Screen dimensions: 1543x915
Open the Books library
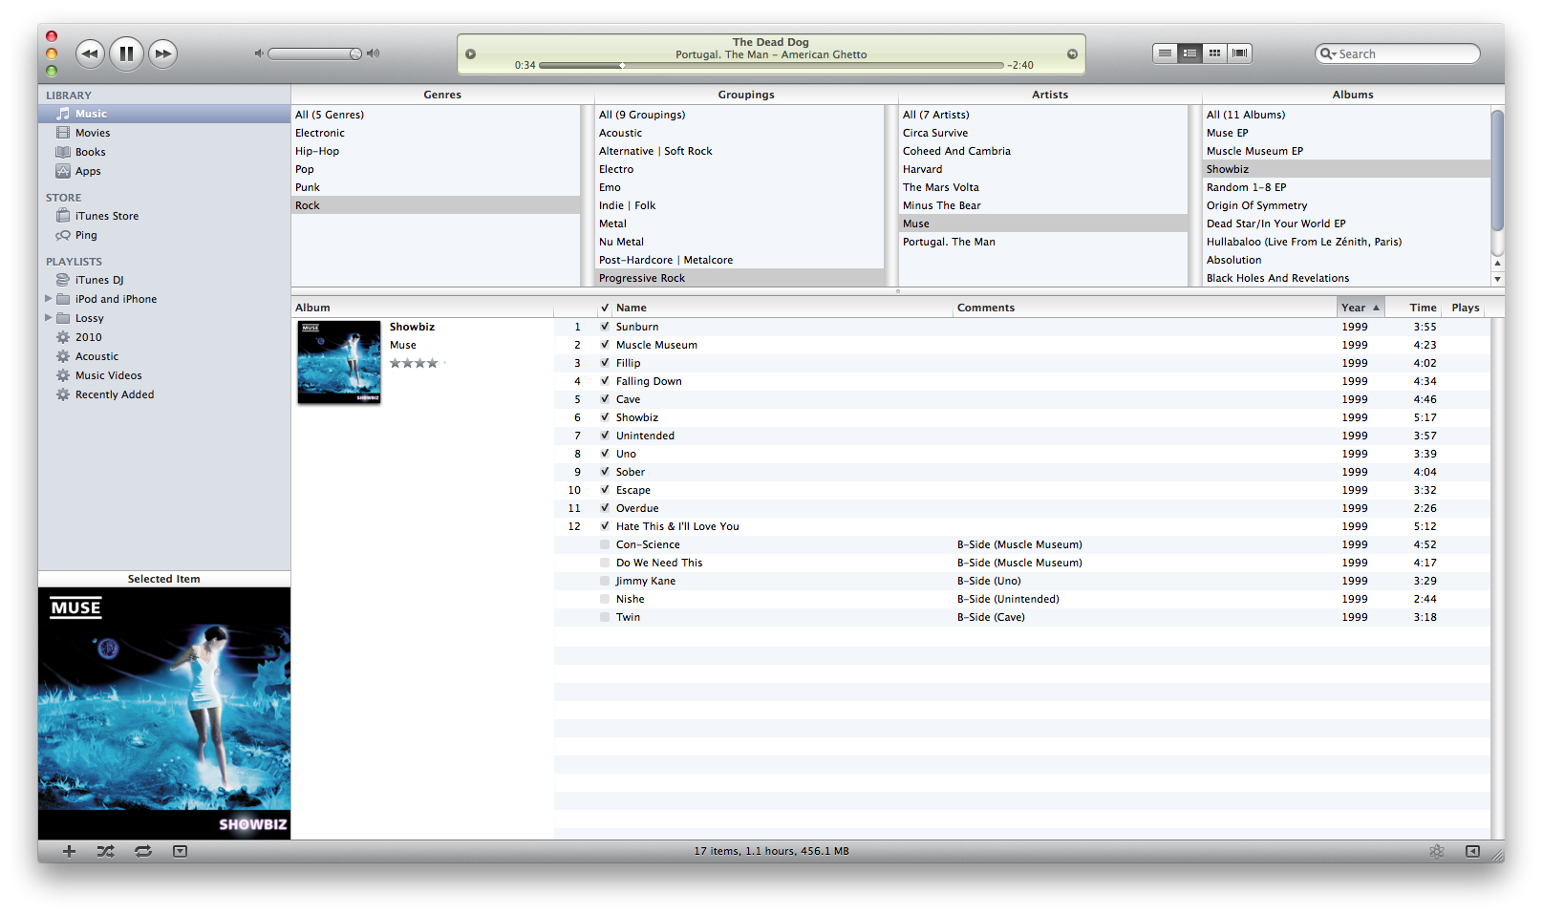pos(164,152)
